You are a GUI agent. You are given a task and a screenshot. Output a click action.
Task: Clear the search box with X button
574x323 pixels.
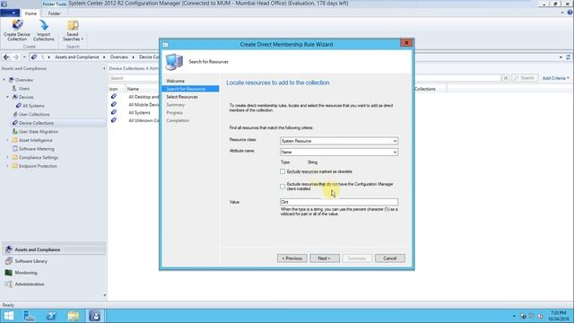point(506,78)
